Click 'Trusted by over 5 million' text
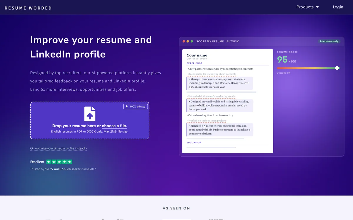 [48, 169]
